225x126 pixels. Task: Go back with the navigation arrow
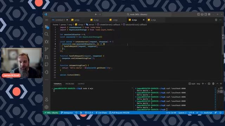96,14
